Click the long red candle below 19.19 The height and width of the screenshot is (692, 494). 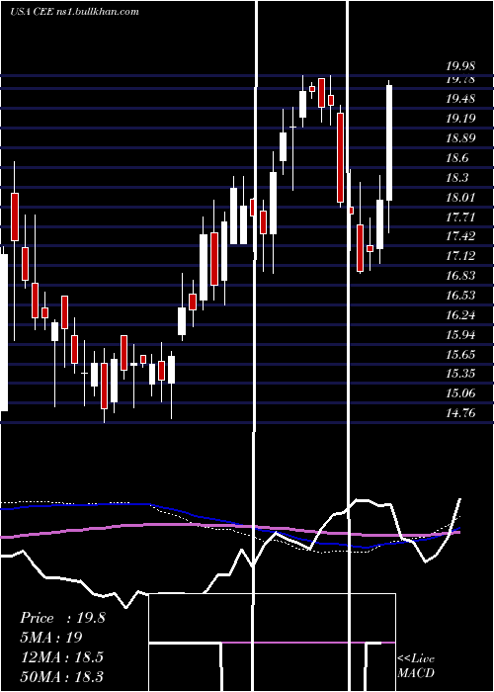point(340,157)
